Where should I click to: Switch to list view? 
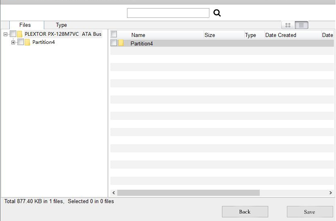tap(302, 25)
